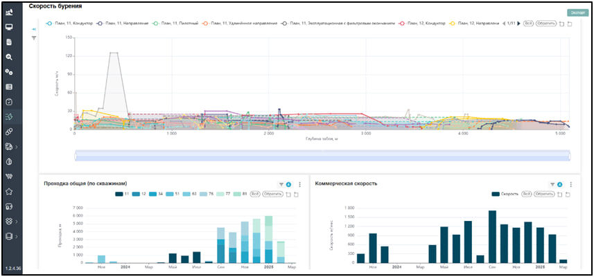The height and width of the screenshot is (277, 594).
Task: Select the active drilling speed sidebar icon
Action: coord(10,116)
